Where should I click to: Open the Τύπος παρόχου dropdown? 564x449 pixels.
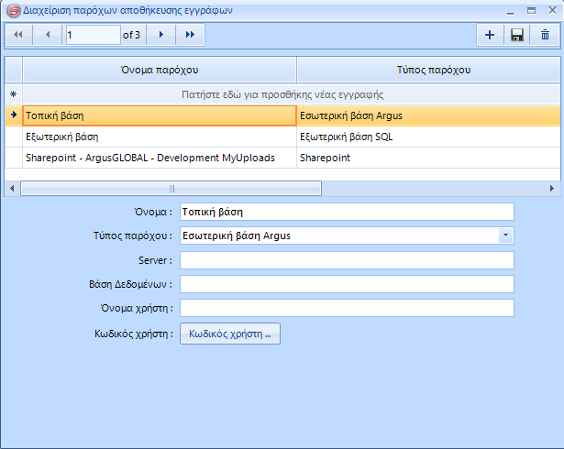coord(505,235)
